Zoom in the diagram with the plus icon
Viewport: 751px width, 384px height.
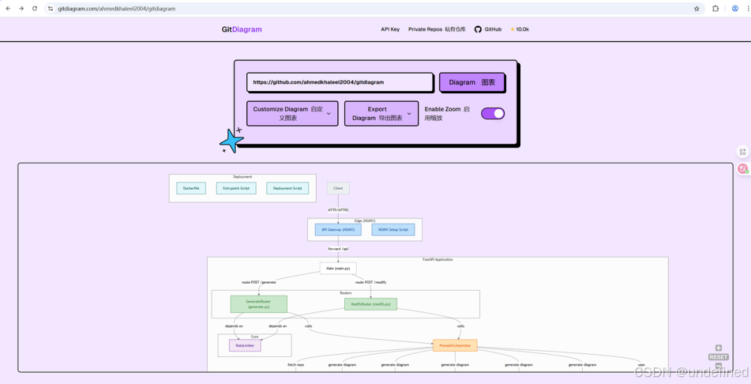pyautogui.click(x=718, y=348)
